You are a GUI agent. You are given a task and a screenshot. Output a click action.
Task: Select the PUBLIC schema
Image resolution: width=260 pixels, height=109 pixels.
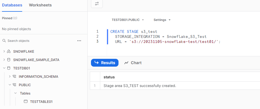coord(25,85)
